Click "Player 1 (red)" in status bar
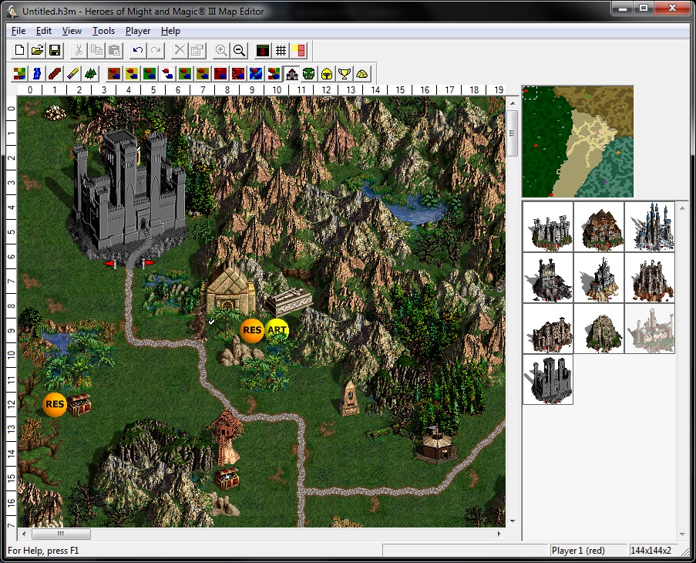Image resolution: width=696 pixels, height=563 pixels. pyautogui.click(x=578, y=551)
